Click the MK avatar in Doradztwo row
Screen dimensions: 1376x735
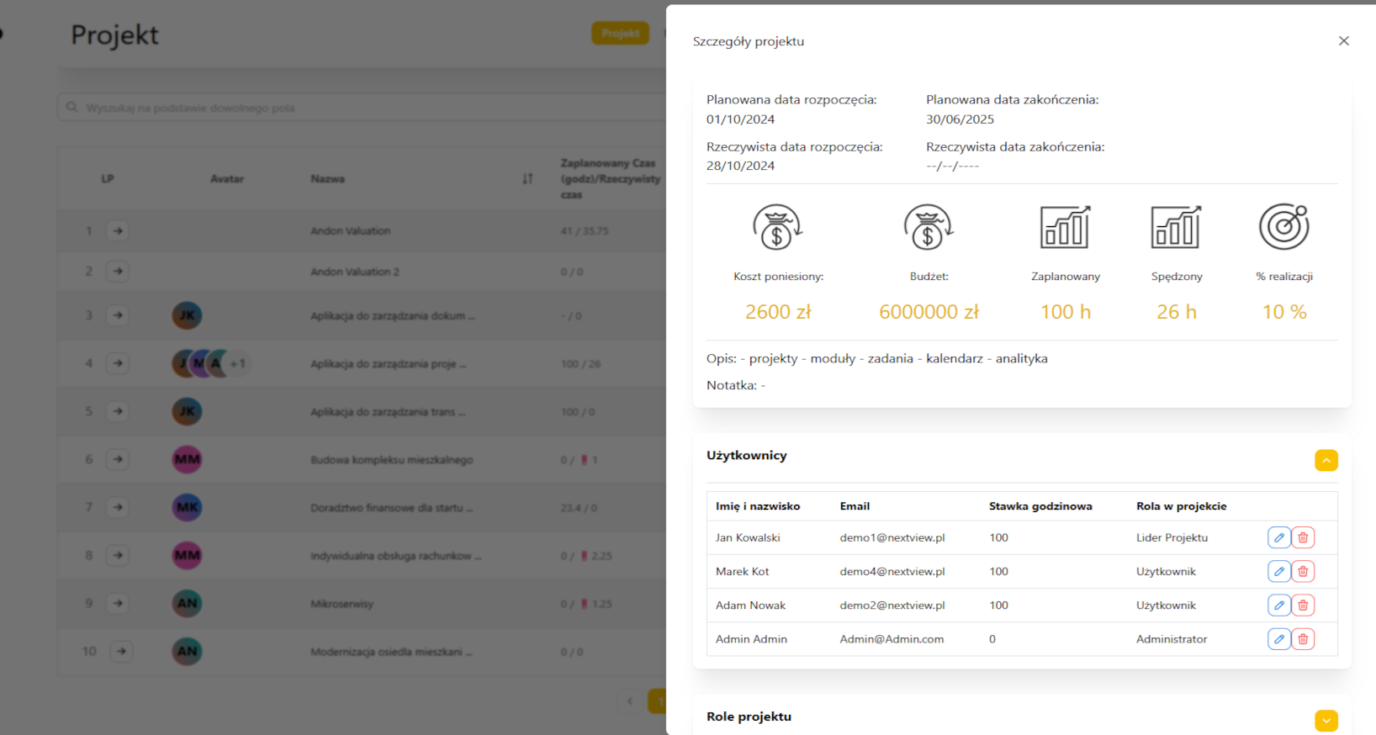[187, 507]
